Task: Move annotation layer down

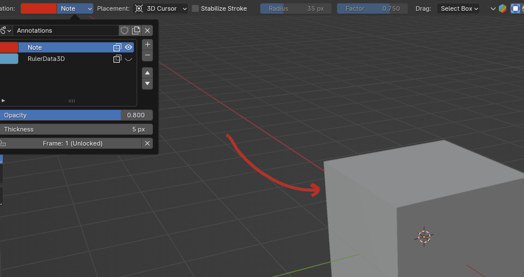Action: pyautogui.click(x=147, y=83)
